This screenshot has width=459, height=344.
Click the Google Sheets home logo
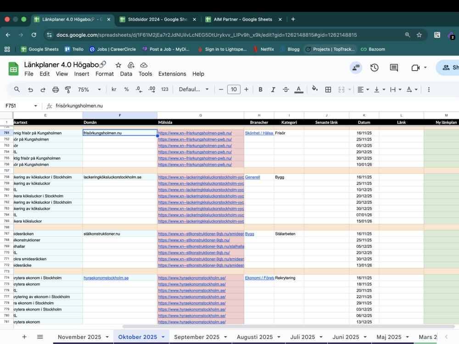[x=13, y=69]
